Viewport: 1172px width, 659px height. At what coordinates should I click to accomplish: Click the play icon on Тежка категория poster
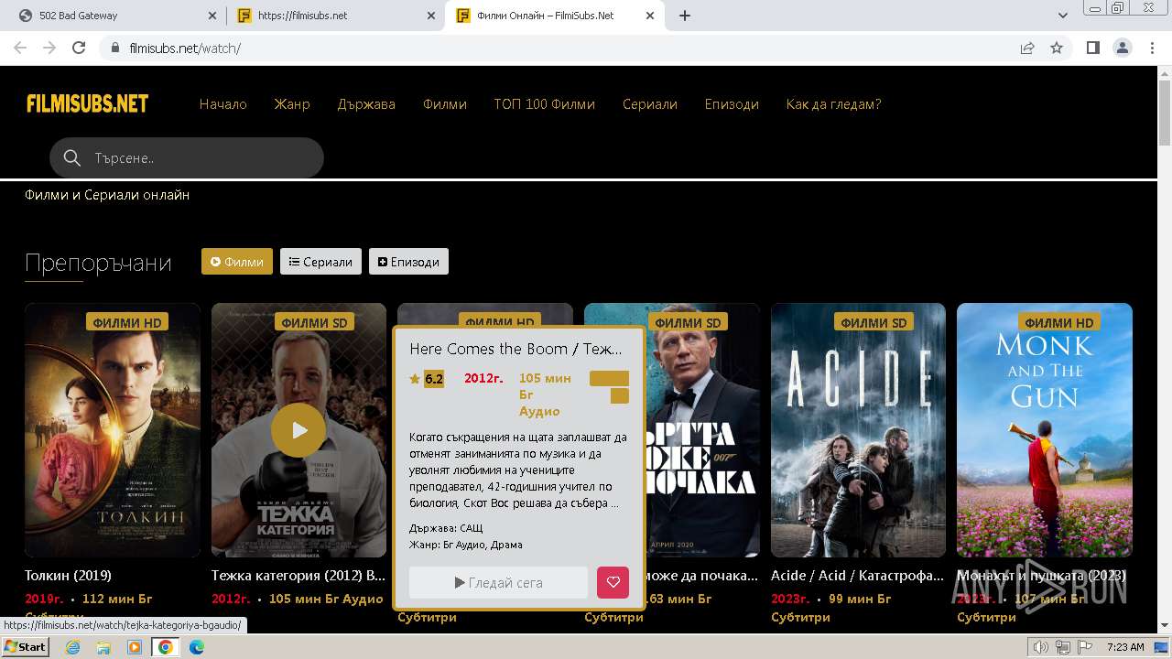298,430
